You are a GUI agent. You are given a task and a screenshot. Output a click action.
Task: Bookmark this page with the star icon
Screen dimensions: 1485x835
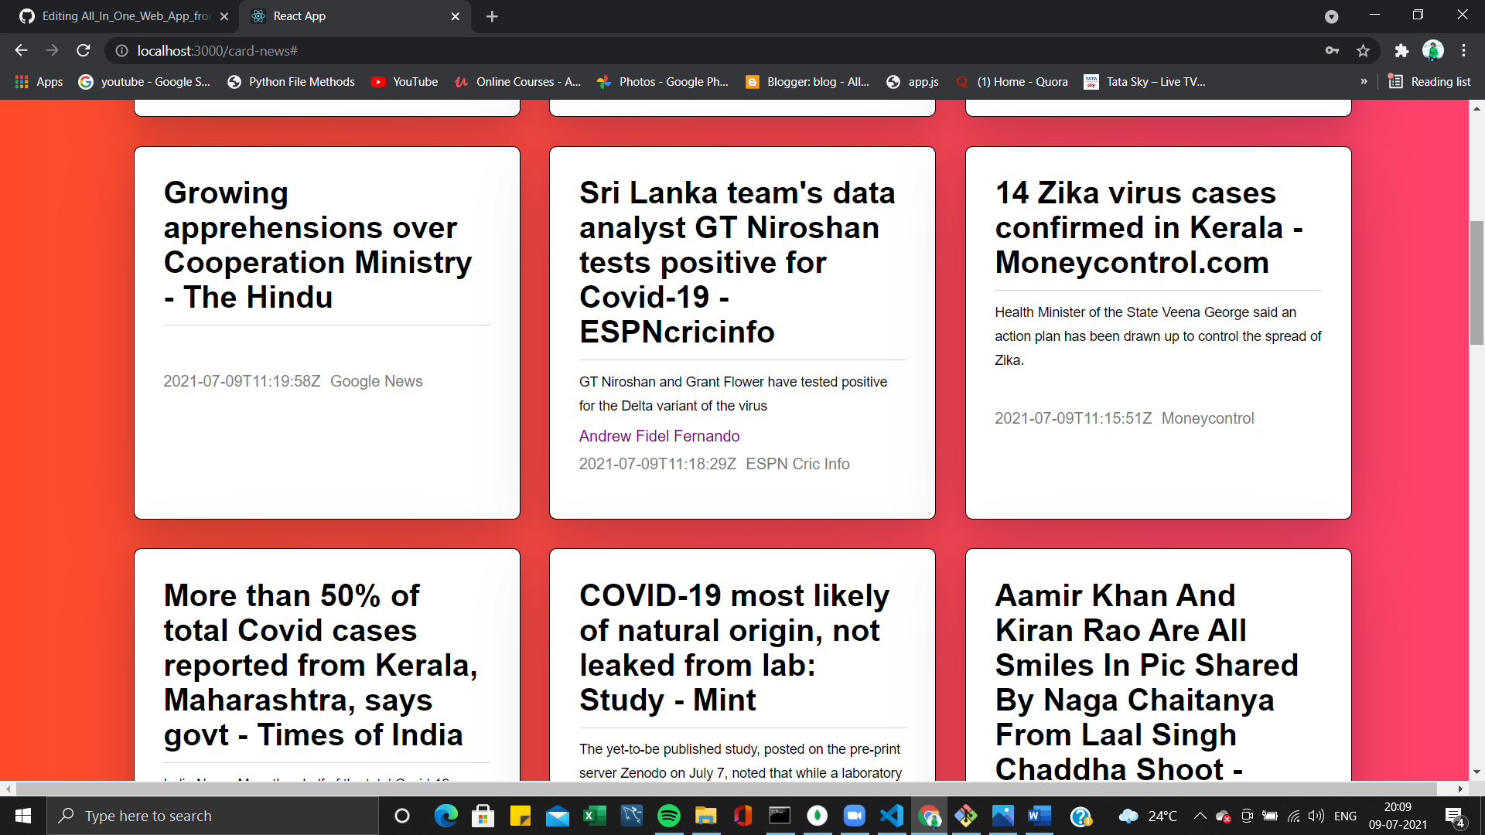pos(1363,50)
